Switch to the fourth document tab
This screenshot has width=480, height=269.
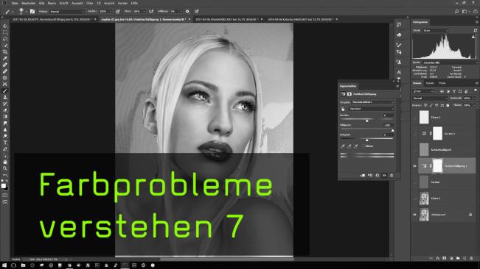click(302, 19)
